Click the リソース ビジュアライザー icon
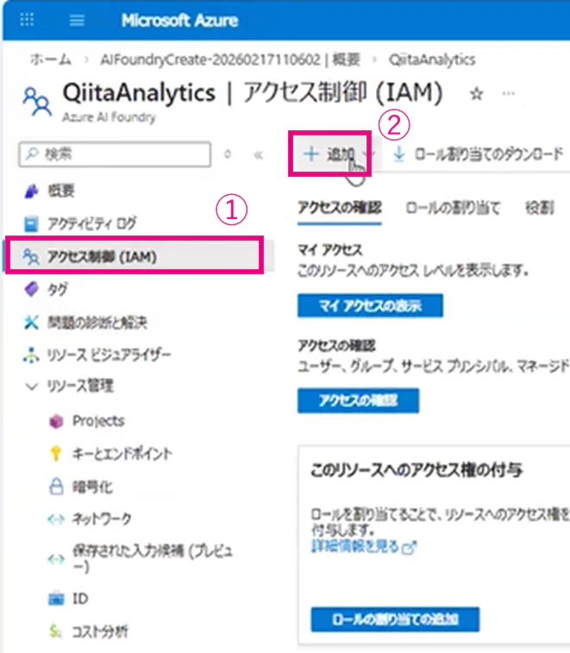 [x=31, y=355]
